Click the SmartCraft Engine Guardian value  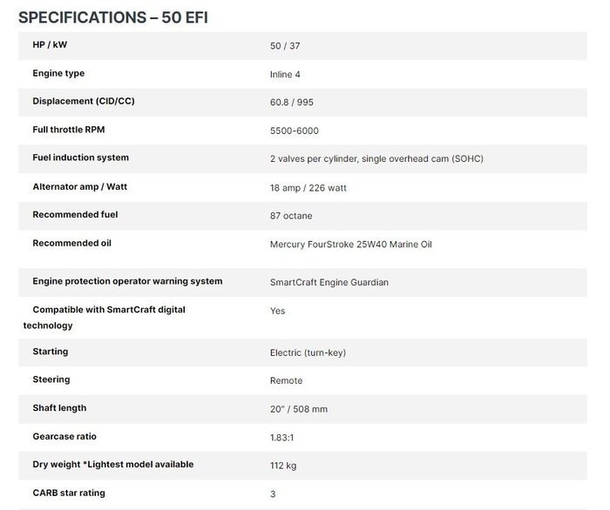click(329, 282)
